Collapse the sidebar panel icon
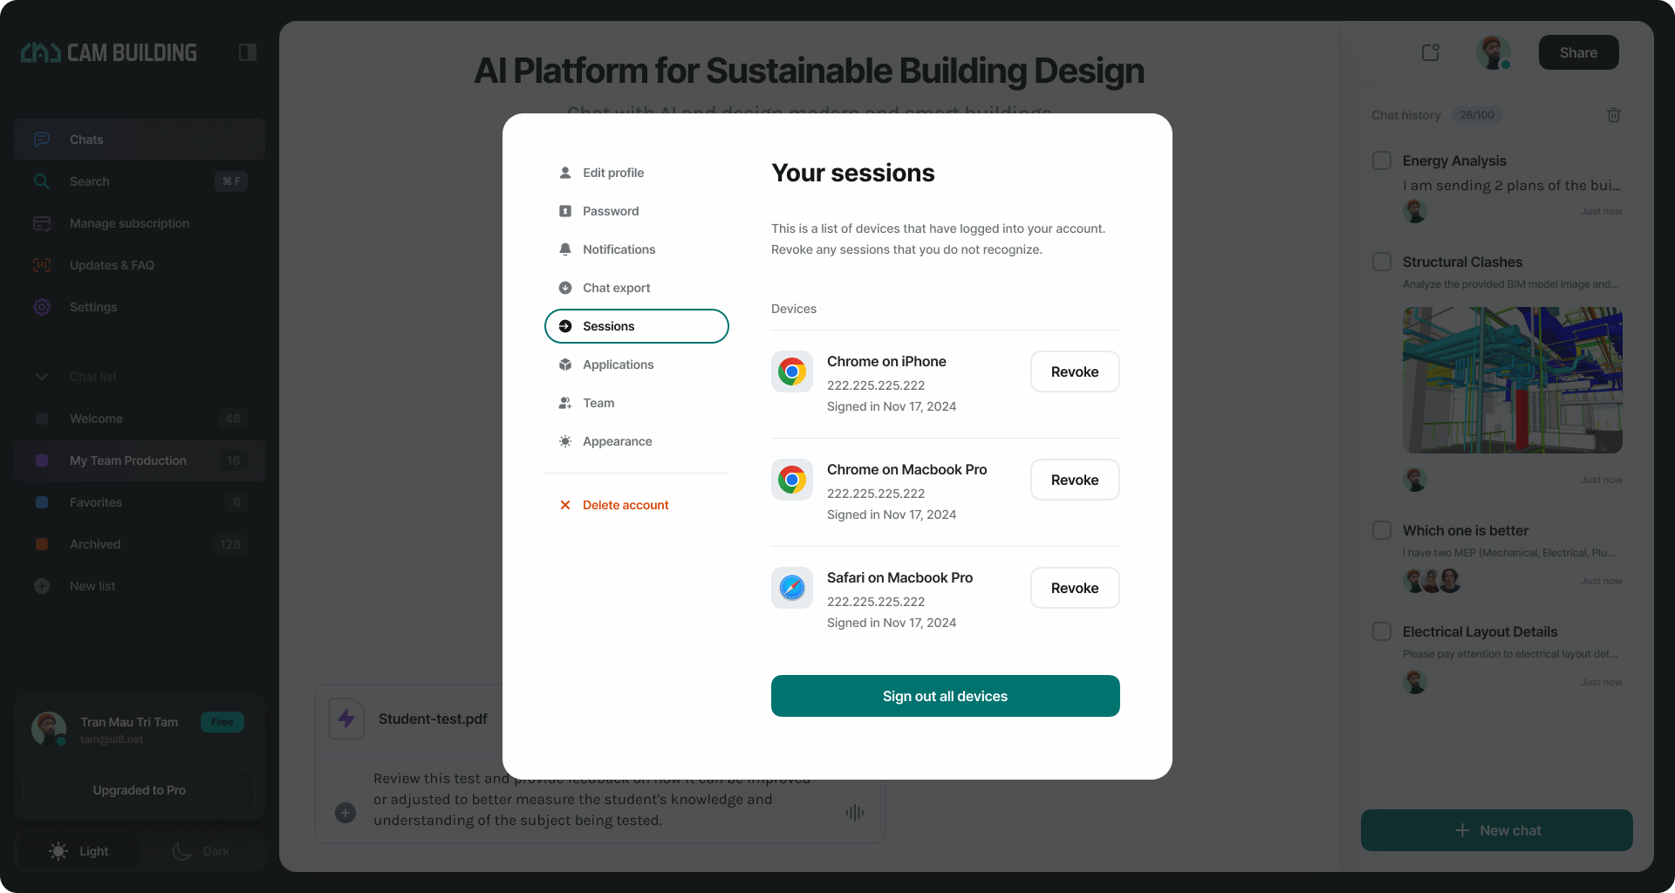Viewport: 1675px width, 893px height. point(247,52)
